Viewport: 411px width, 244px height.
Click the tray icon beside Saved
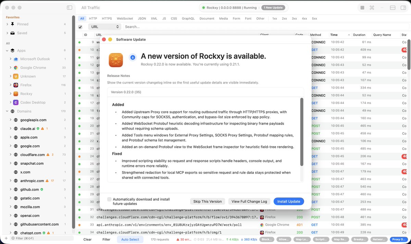click(13, 33)
